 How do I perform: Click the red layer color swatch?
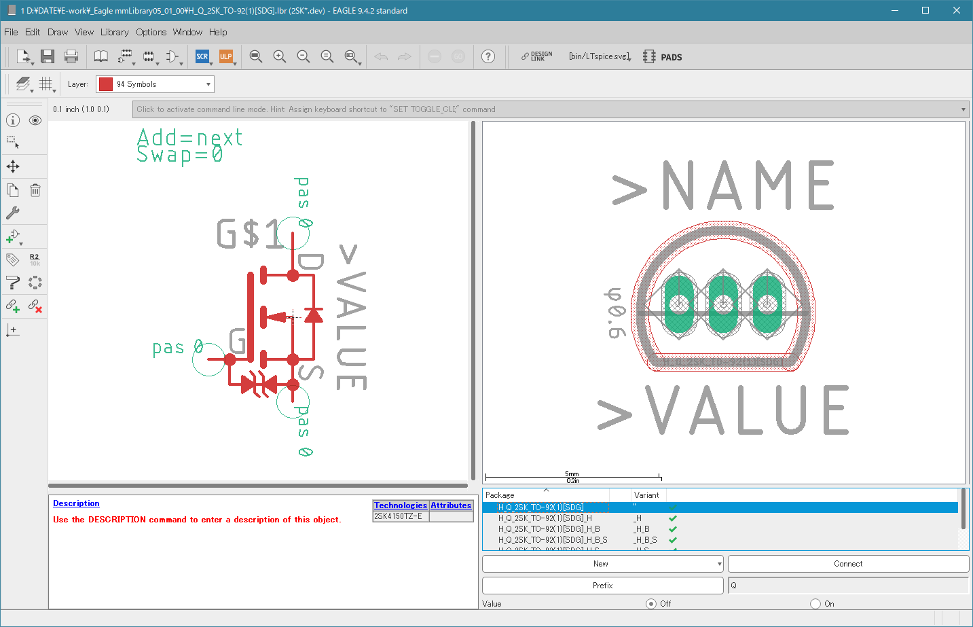click(x=106, y=84)
